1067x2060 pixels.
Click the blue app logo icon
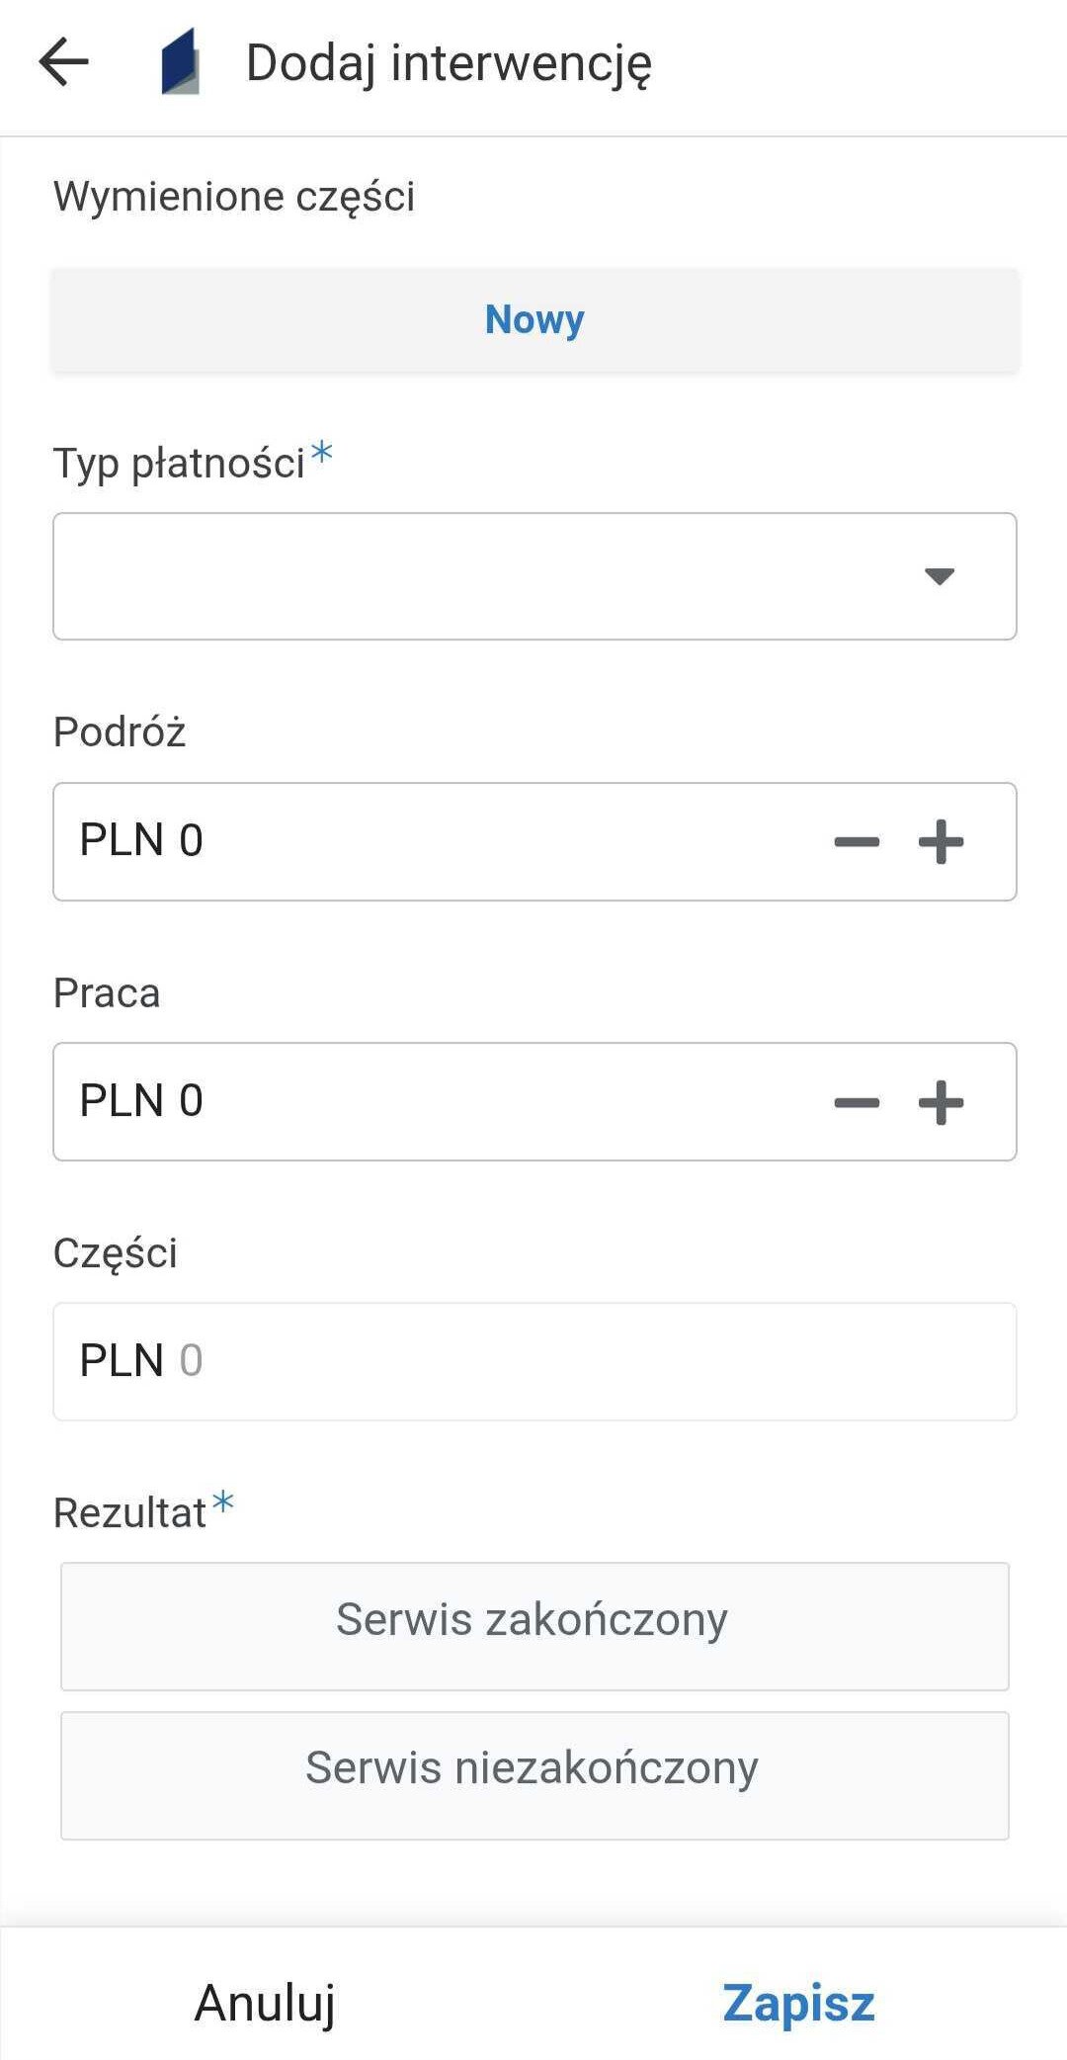[180, 62]
